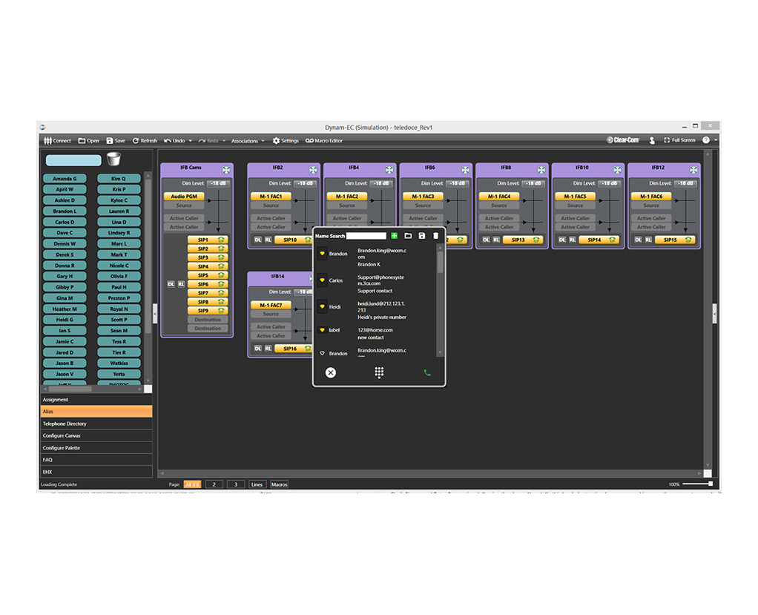758x615 pixels.
Task: Go to page 2 tab
Action: [x=214, y=484]
